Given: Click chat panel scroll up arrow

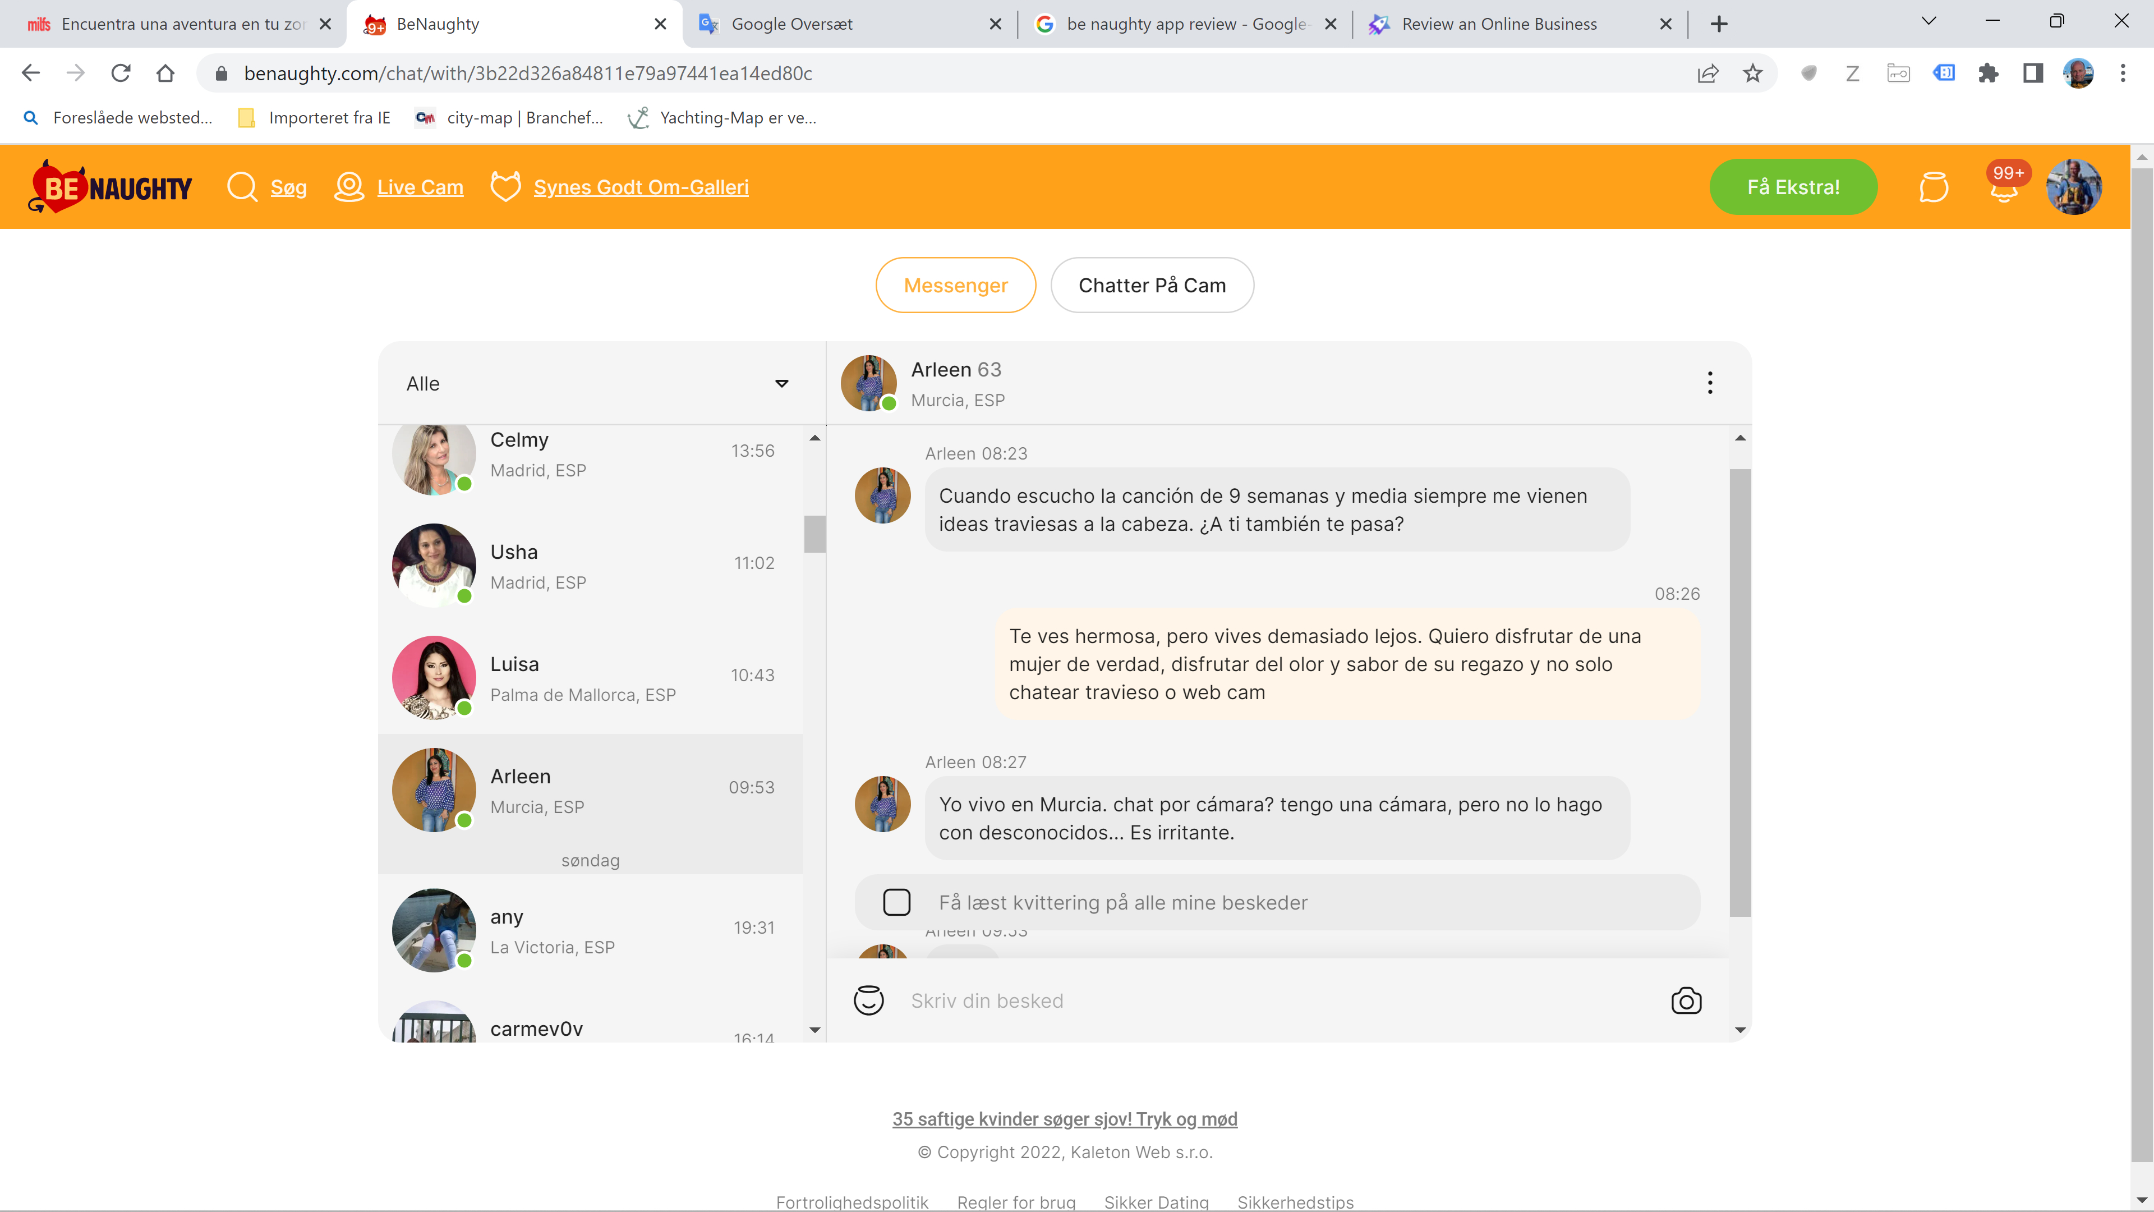Looking at the screenshot, I should tap(1740, 438).
